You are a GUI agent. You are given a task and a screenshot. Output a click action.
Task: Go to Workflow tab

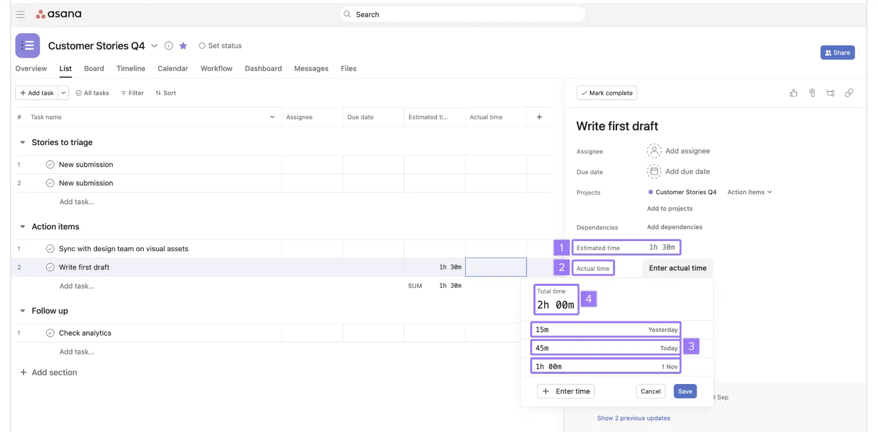point(217,68)
